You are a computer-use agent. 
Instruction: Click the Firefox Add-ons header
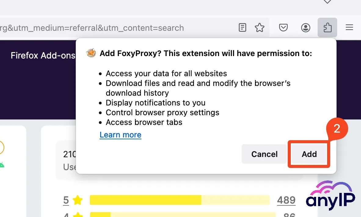tap(43, 55)
